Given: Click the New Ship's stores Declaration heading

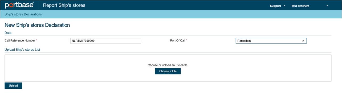Looking at the screenshot, I should 37,25.
